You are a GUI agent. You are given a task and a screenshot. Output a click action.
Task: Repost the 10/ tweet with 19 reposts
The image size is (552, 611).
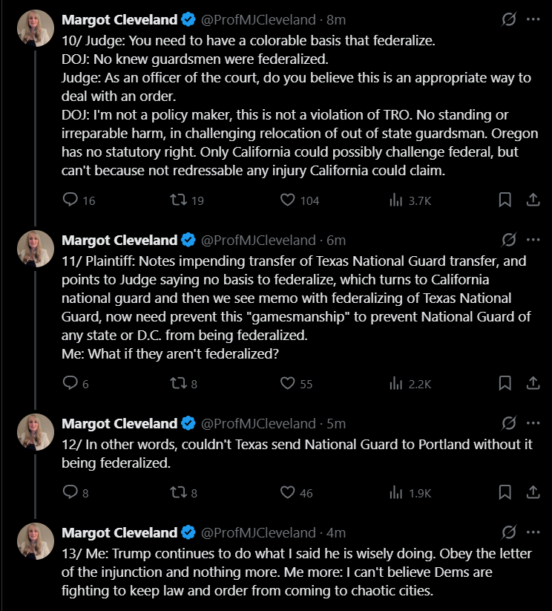(179, 200)
